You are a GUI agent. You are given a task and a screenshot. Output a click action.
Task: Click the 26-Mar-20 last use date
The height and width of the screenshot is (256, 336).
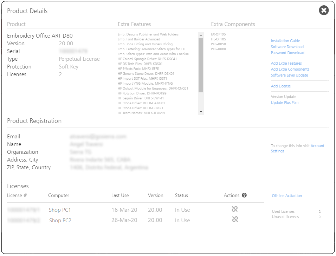[x=124, y=220]
